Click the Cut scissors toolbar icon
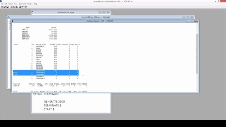Viewport: 226px width, 127px height. tap(11, 7)
